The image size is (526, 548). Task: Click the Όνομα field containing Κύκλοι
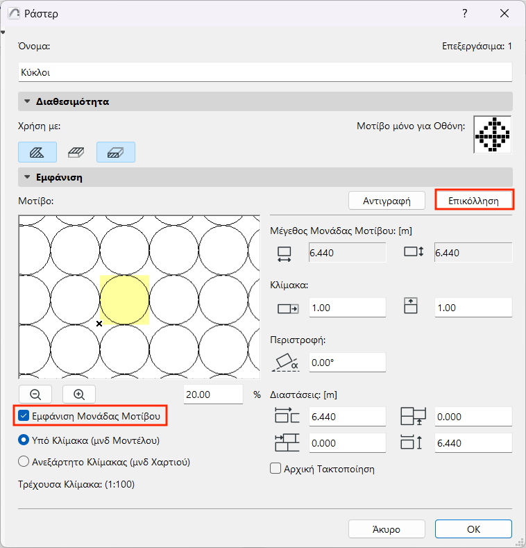pos(265,72)
